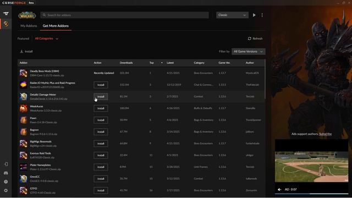
Task: Click the Buffs & Debuffs category for WeakAuras
Action: tap(203, 108)
